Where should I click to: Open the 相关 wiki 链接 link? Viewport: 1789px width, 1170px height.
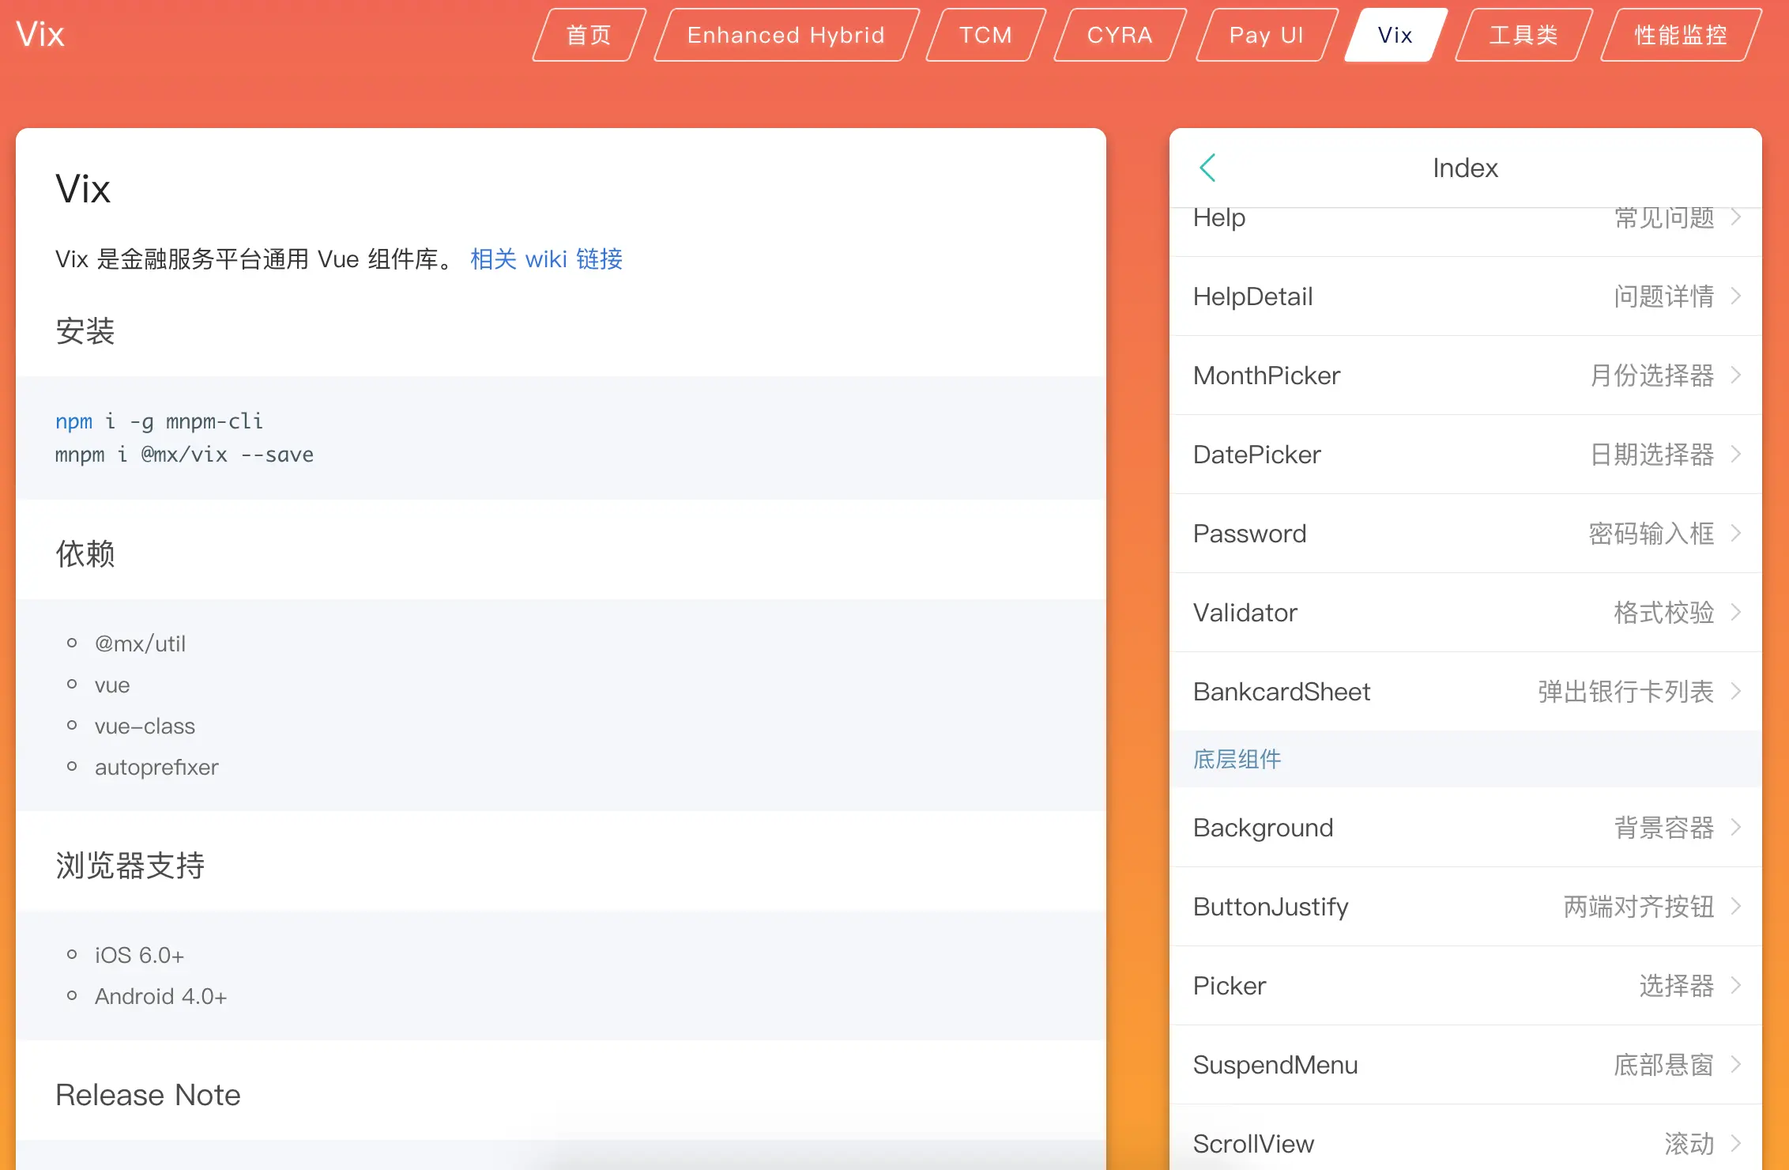pyautogui.click(x=546, y=259)
